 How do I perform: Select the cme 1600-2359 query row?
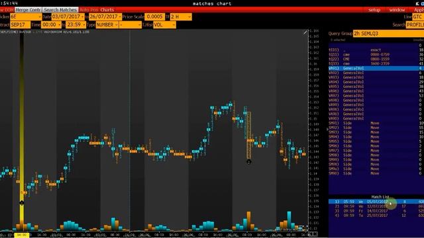tap(376, 63)
